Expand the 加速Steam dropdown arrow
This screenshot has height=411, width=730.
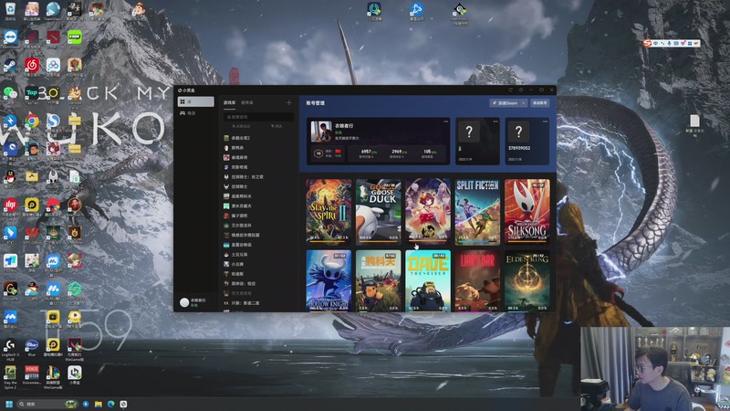coord(523,103)
